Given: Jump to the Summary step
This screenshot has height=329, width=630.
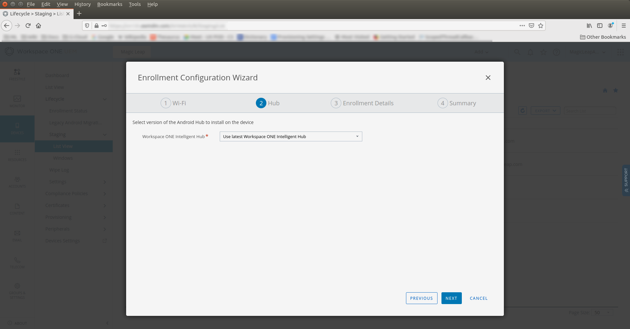Looking at the screenshot, I should coord(457,103).
